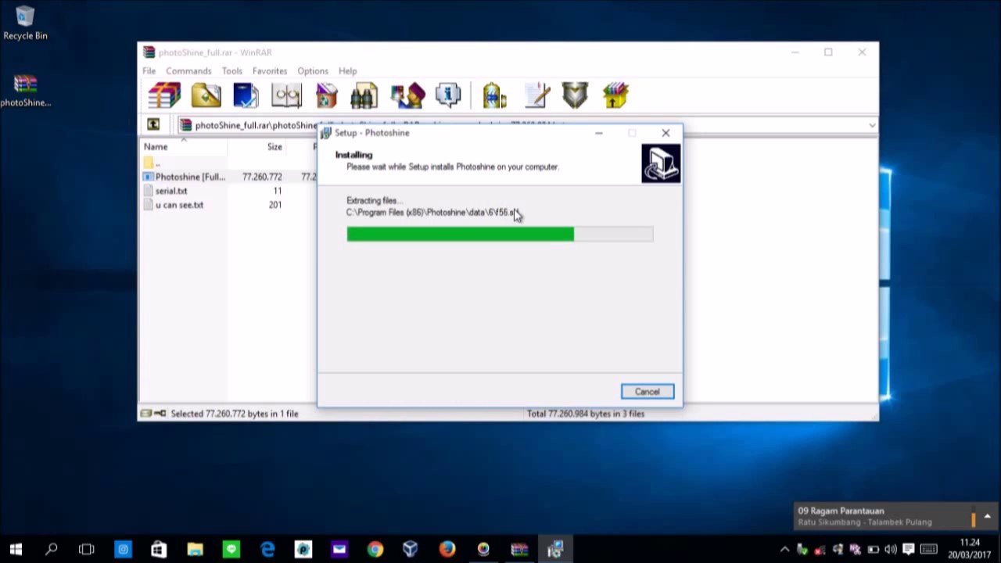This screenshot has width=1001, height=563.
Task: Open Firefox from taskbar
Action: (x=447, y=549)
